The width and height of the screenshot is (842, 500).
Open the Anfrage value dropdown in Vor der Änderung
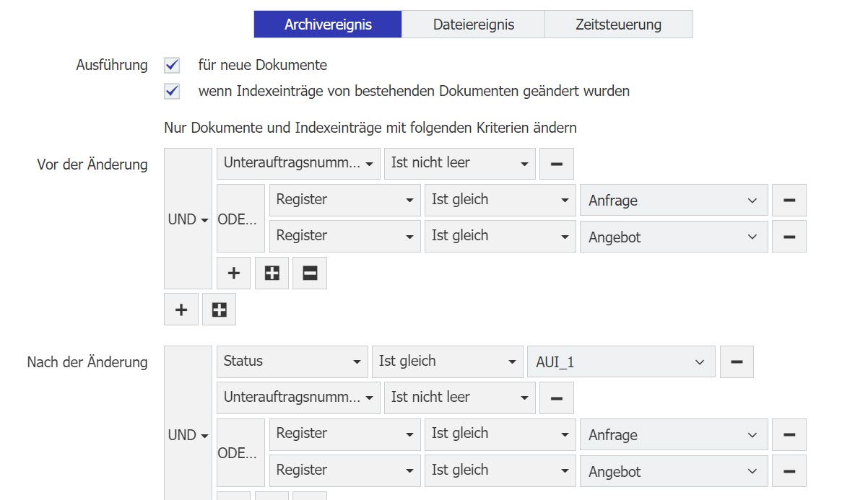coord(673,200)
